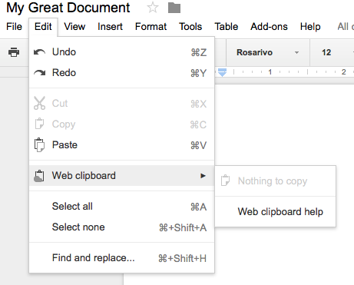
Task: Choose Redo from the Edit menu
Action: point(122,73)
